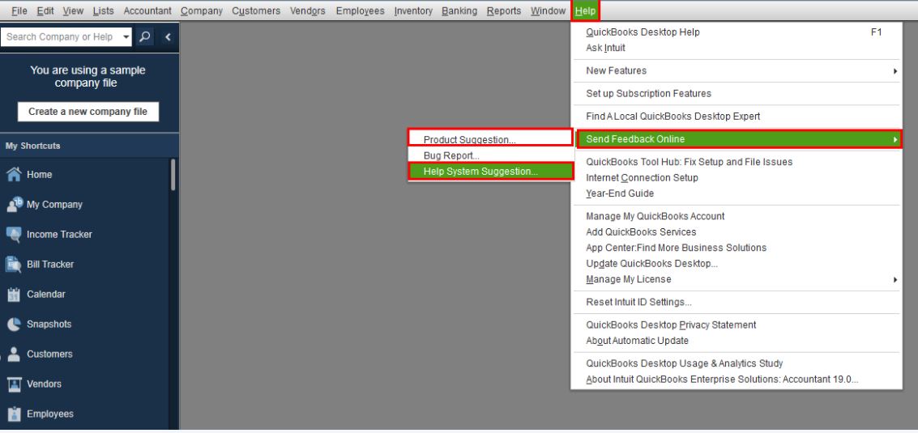918x433 pixels.
Task: Open the Edit menu
Action: [45, 11]
